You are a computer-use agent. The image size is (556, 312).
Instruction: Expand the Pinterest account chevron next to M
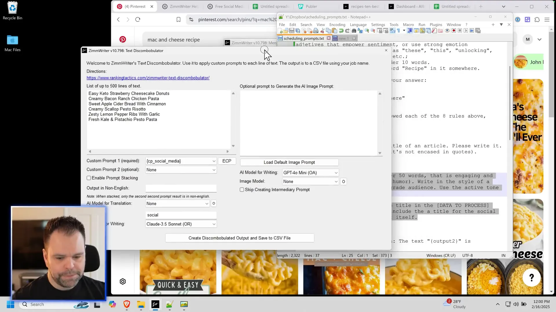coord(539,39)
